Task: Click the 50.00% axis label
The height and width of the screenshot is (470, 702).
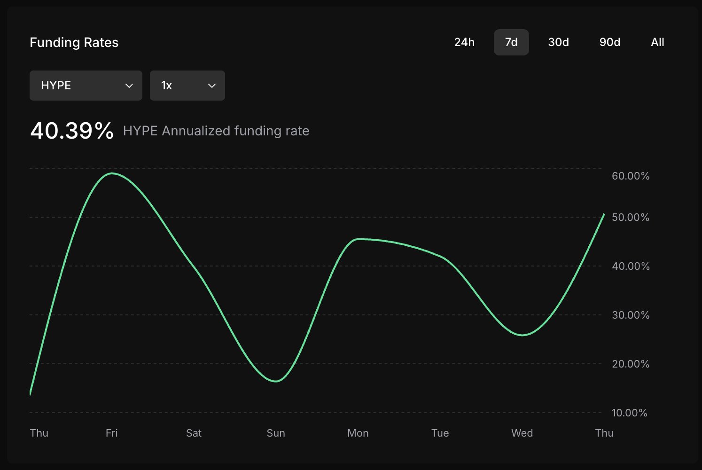Action: click(631, 217)
